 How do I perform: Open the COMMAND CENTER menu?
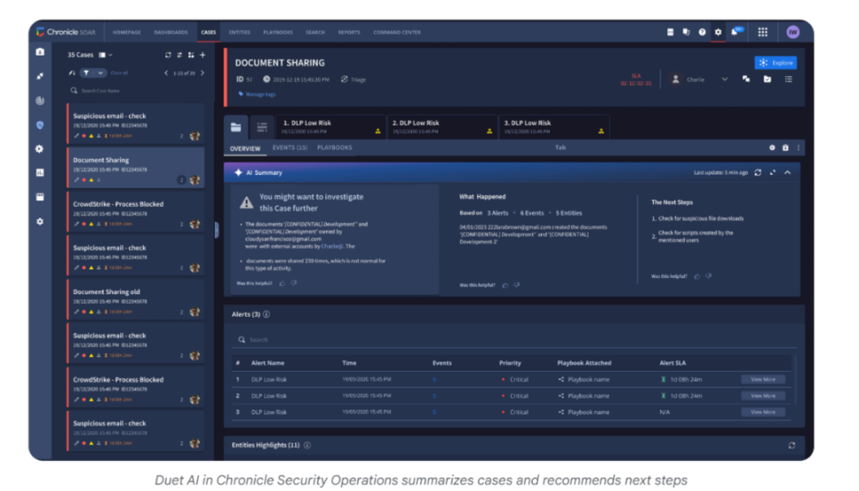click(397, 33)
